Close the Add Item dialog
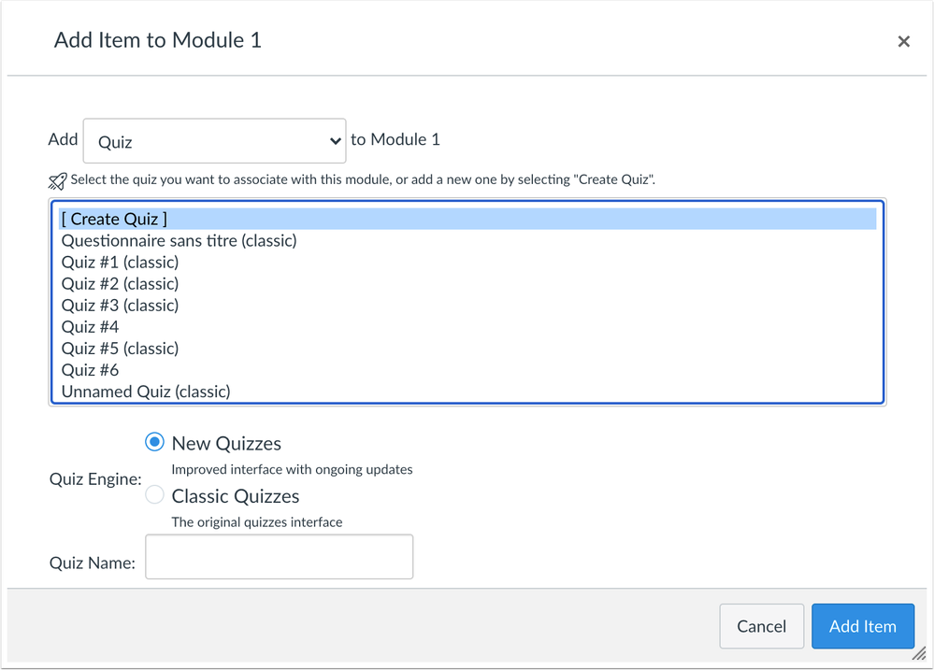This screenshot has height=670, width=934. click(904, 41)
